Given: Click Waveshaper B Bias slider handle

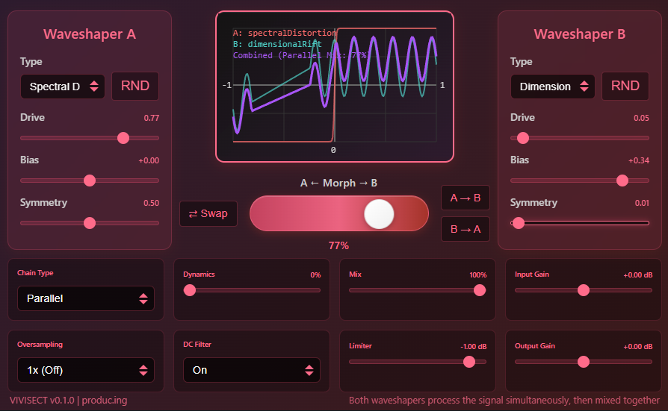Looking at the screenshot, I should [x=622, y=181].
